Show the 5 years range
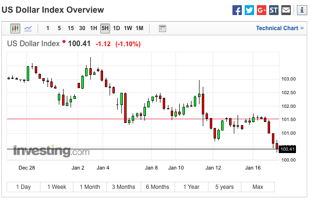Screen dimensions: 311x203 (x=224, y=187)
